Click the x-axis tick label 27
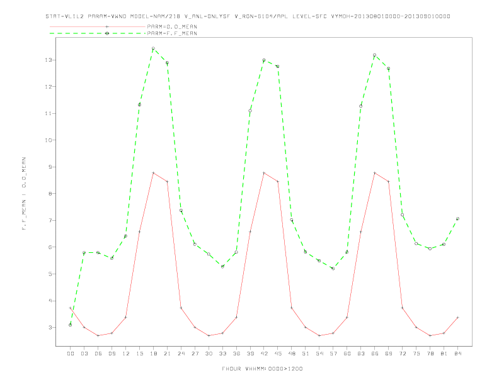 (x=195, y=354)
